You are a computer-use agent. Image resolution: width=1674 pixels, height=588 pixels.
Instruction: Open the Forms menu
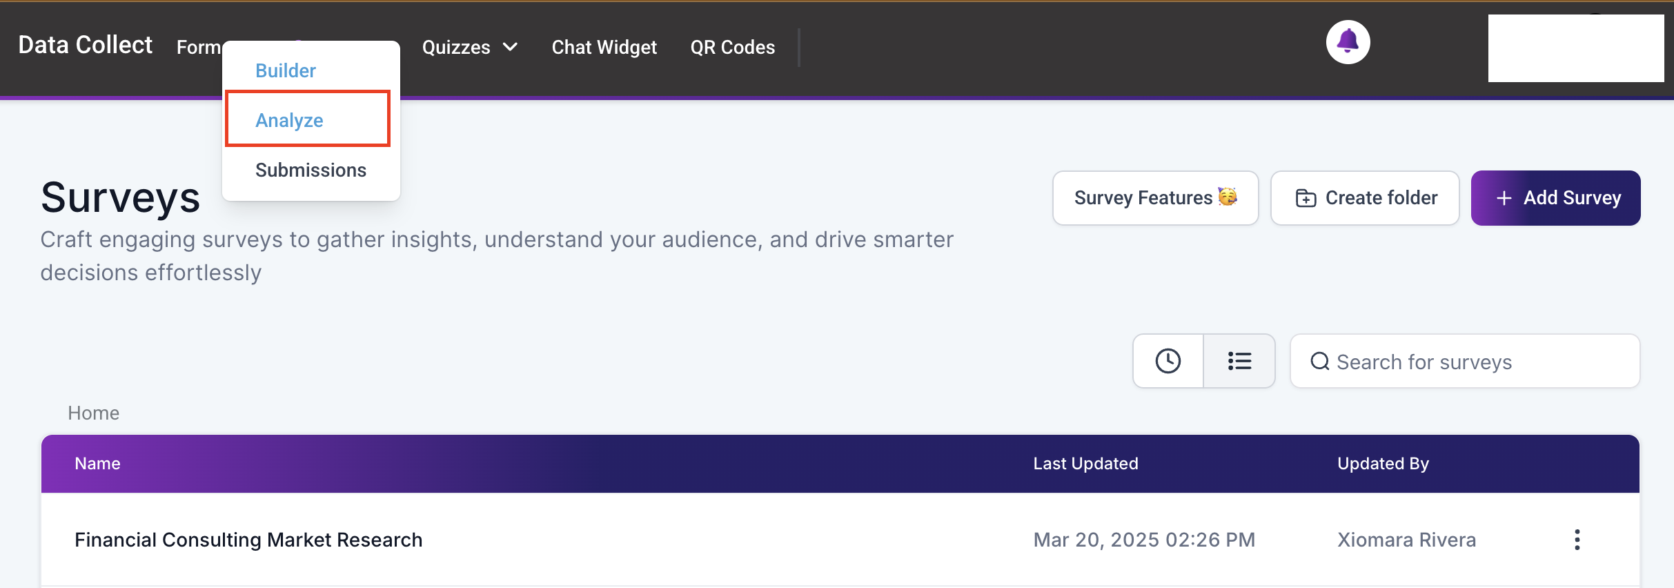[x=199, y=47]
